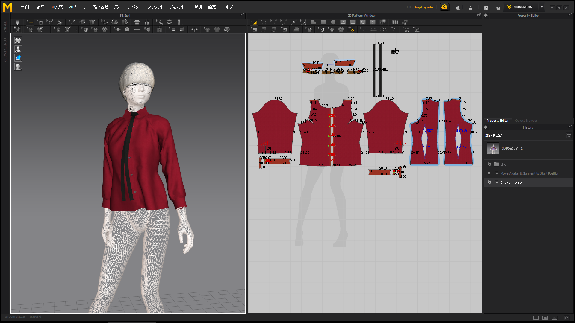The width and height of the screenshot is (575, 323).
Task: Select the rectangle pattern tool
Action: click(323, 22)
